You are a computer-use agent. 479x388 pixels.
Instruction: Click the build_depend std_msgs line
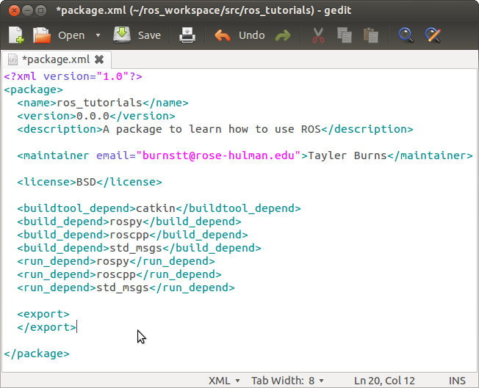click(x=139, y=248)
